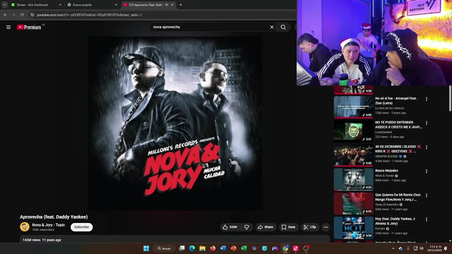Open options for 'Que Quieres De Mi Remix'

[x=427, y=195]
